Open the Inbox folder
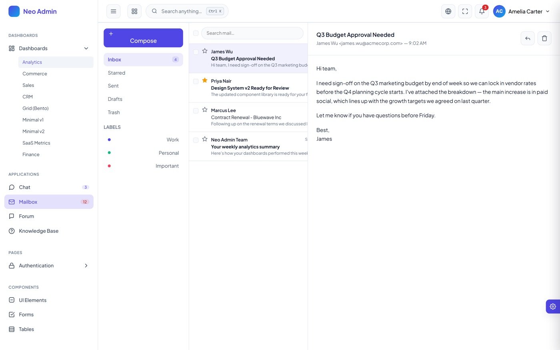 coord(143,60)
